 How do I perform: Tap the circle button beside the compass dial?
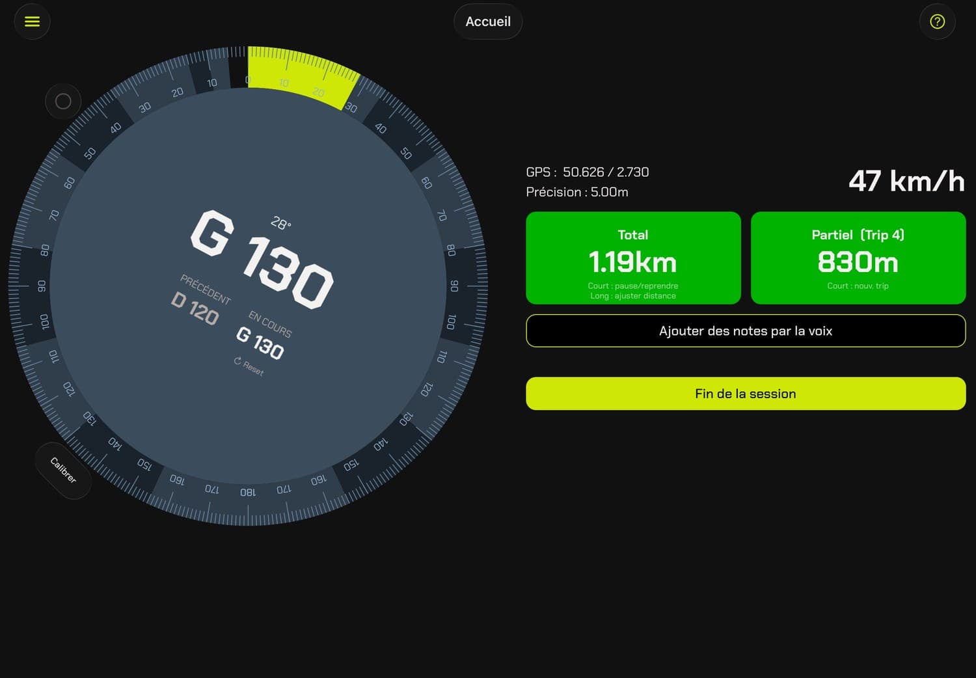[x=63, y=102]
